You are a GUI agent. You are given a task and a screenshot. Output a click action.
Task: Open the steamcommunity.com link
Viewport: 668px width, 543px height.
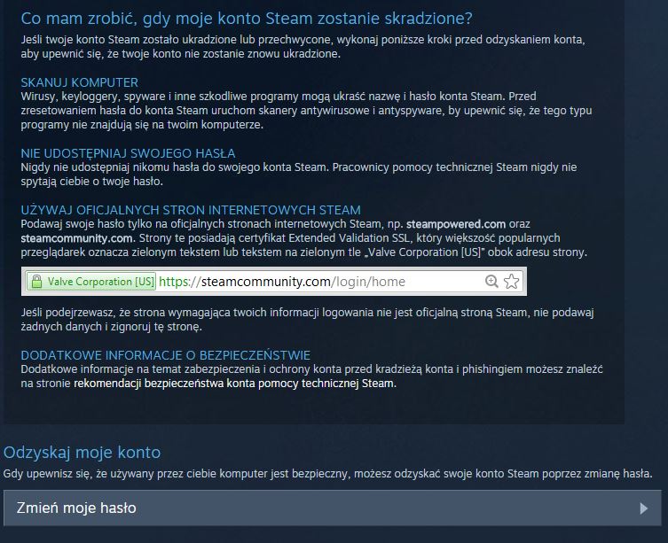[x=76, y=238]
